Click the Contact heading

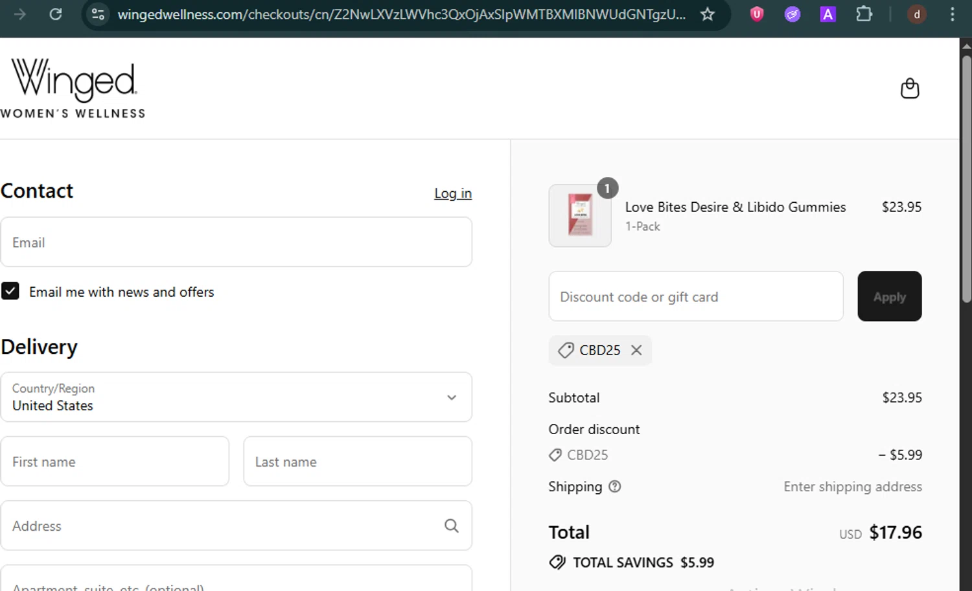pyautogui.click(x=37, y=191)
